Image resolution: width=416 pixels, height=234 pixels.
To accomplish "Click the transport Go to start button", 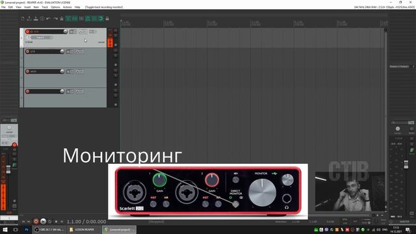I will pos(23,221).
